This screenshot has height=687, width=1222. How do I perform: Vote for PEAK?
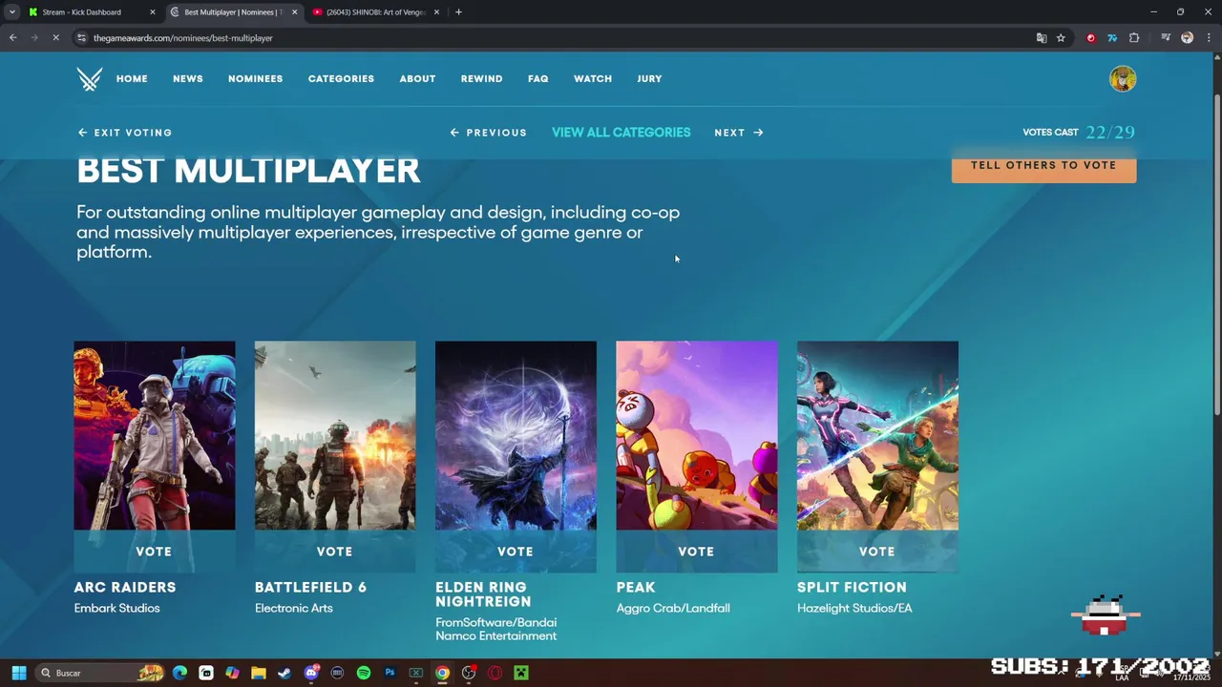click(696, 552)
